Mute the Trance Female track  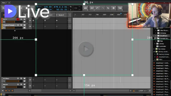(x=24, y=25)
